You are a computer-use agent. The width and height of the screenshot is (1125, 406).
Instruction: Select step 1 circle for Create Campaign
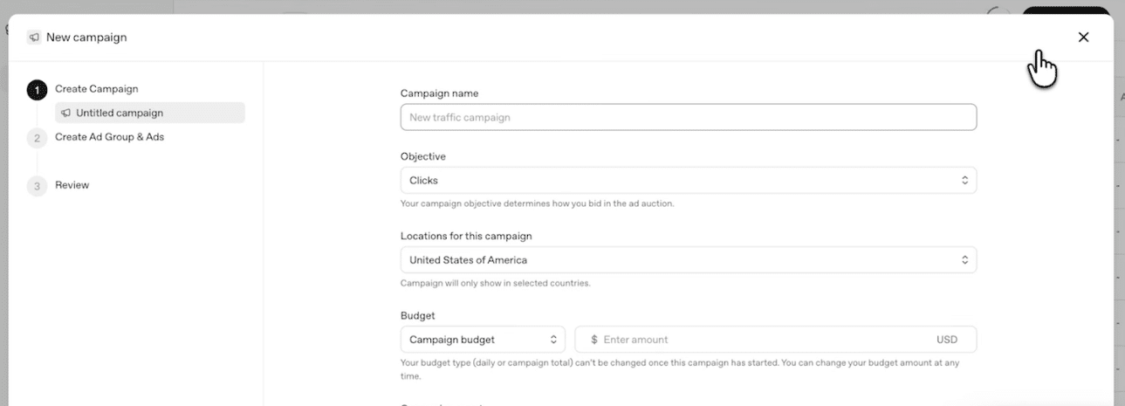click(37, 90)
